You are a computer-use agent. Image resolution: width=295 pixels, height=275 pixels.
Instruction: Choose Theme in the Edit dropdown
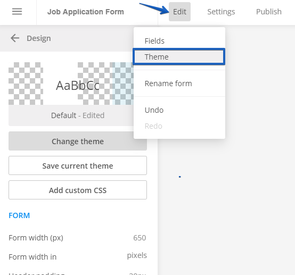[179, 57]
